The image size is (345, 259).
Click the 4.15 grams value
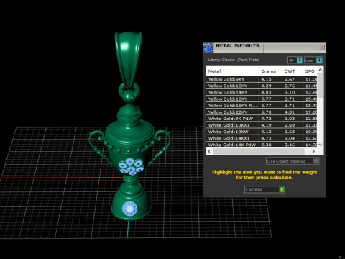click(266, 79)
